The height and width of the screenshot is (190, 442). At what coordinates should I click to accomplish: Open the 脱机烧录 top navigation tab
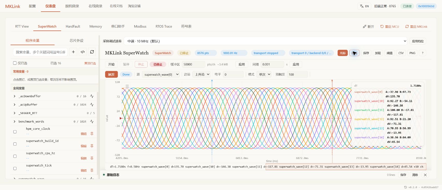72,6
